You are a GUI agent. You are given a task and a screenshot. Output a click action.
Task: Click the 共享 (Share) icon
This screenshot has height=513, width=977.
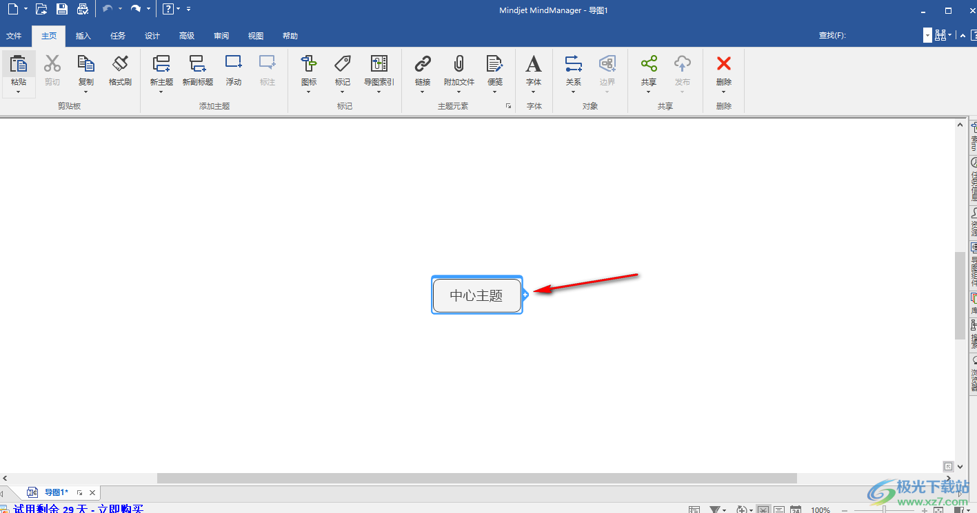point(649,64)
